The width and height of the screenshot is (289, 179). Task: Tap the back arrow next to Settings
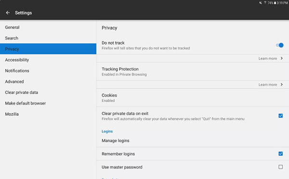(x=8, y=13)
